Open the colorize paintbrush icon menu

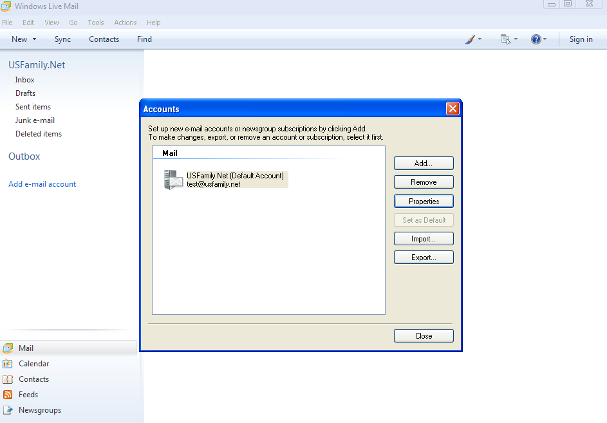point(470,39)
